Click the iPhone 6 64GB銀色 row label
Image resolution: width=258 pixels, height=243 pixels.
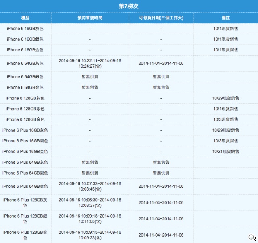[x=25, y=77]
